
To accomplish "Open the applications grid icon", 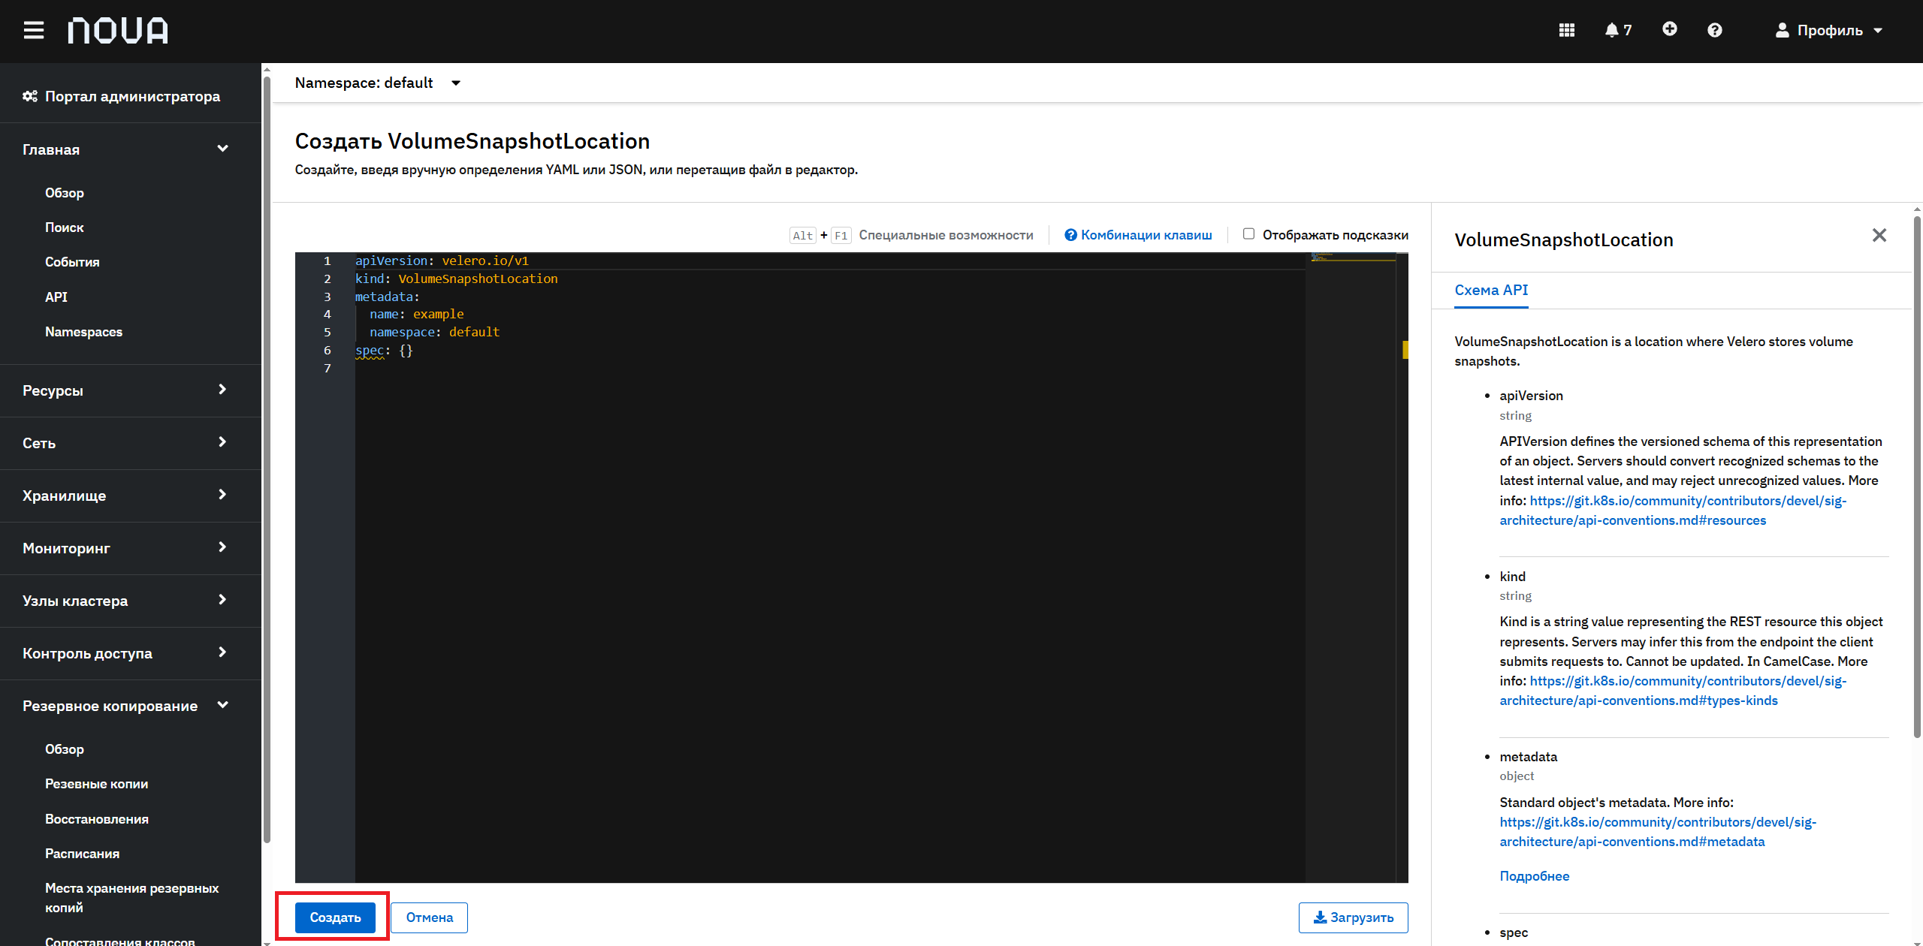I will point(1566,30).
